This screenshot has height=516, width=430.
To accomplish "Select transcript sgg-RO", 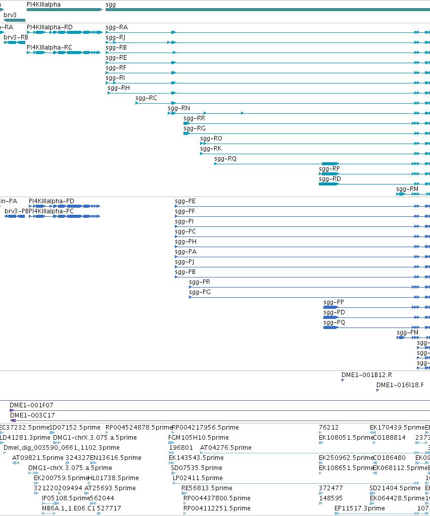I will point(315,144).
